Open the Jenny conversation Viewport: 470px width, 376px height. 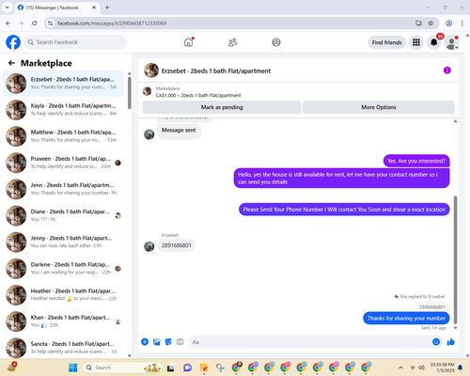[x=64, y=242]
